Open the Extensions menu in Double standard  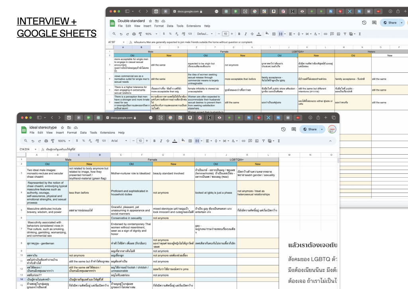(194, 26)
